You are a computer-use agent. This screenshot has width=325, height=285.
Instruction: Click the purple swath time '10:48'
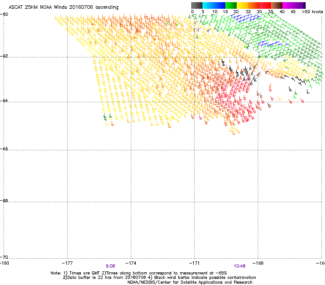tap(240, 266)
